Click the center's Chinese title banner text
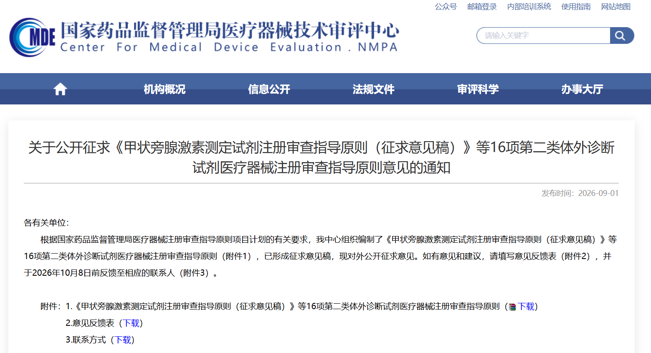The height and width of the screenshot is (353, 651). point(230,30)
